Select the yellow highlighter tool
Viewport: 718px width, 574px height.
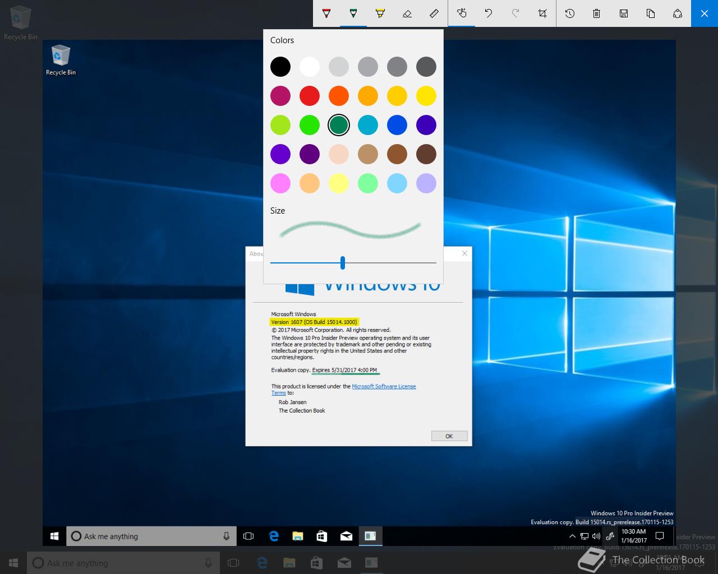click(380, 13)
